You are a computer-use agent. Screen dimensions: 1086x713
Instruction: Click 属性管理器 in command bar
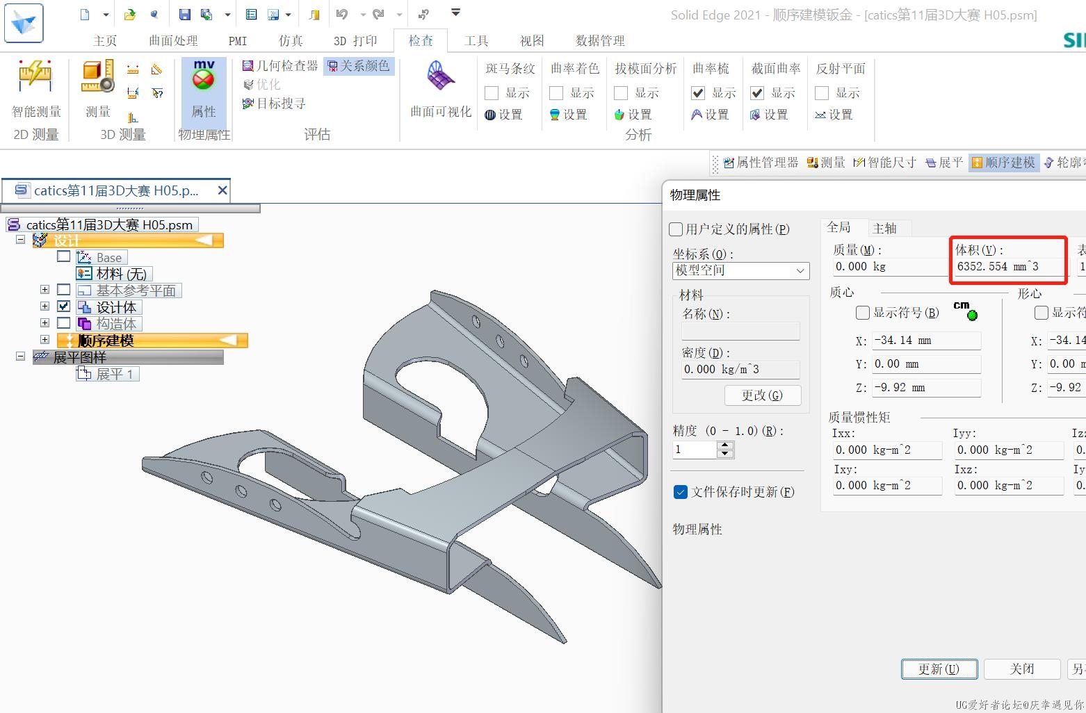[x=761, y=163]
